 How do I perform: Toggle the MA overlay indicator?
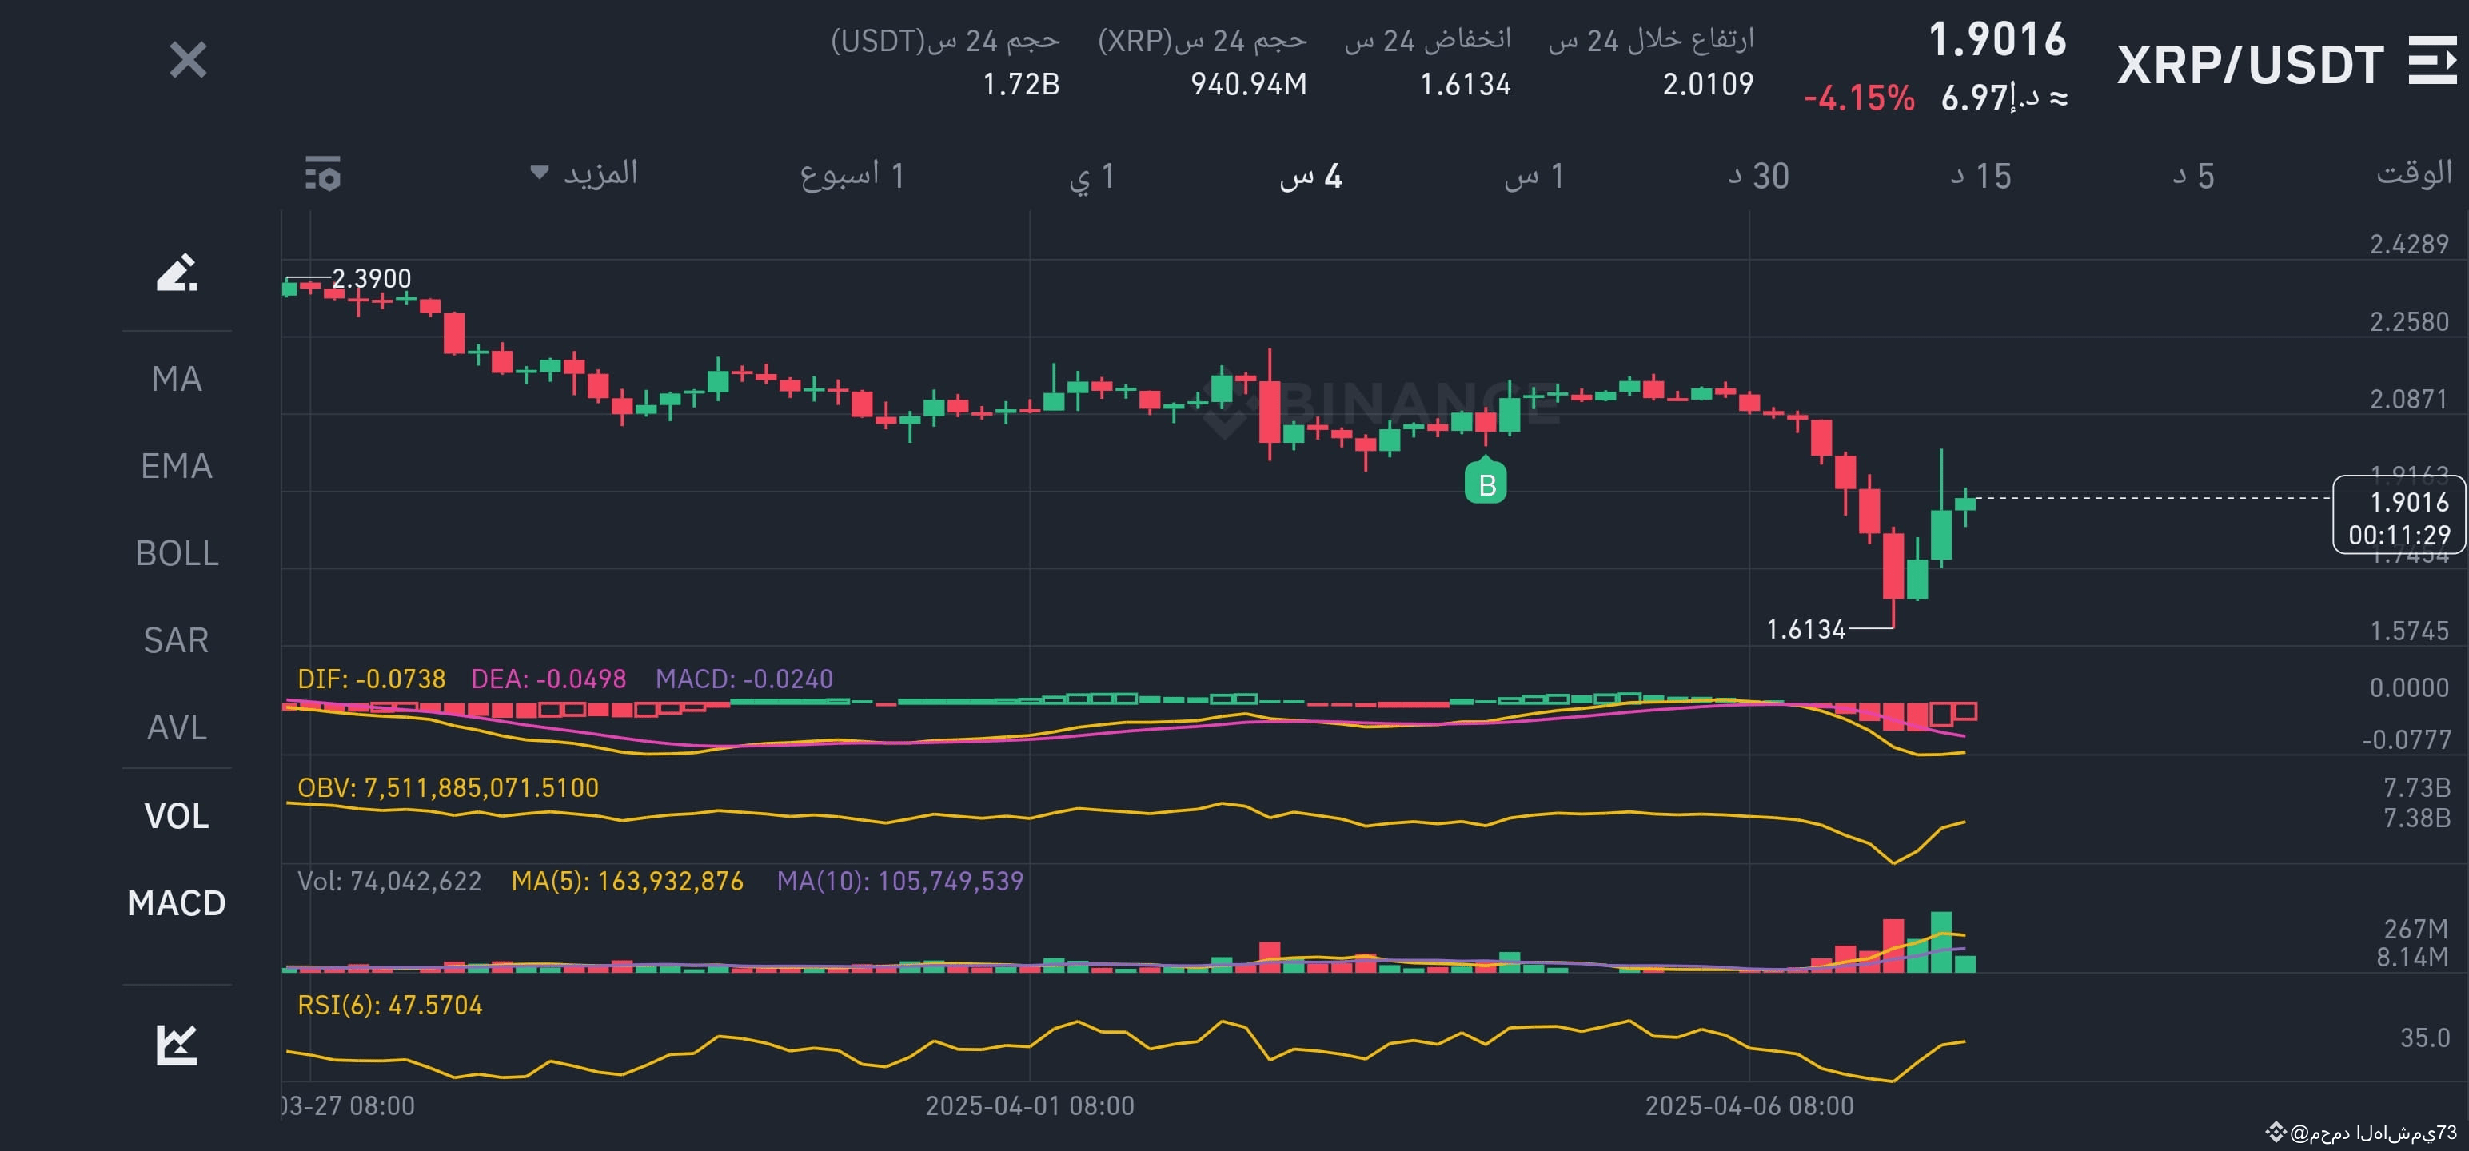175,379
